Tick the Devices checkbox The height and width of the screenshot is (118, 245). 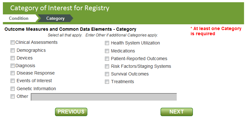(12, 58)
